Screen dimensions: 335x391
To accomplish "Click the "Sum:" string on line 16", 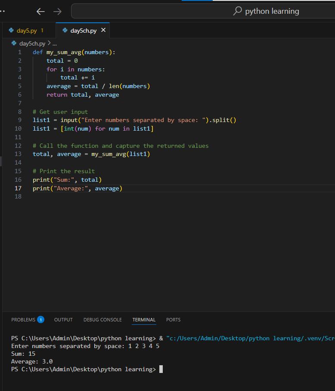I will [64, 180].
